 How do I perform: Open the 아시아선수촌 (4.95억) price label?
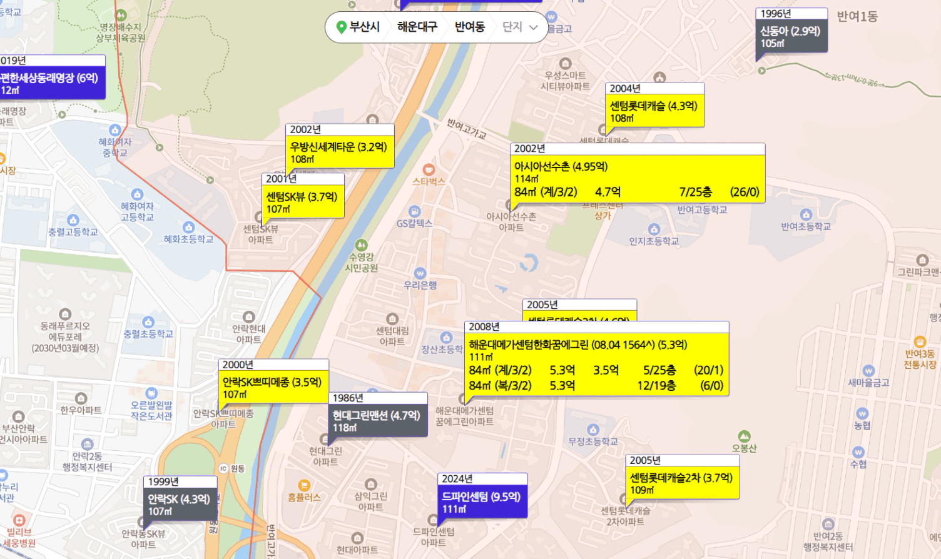[561, 166]
